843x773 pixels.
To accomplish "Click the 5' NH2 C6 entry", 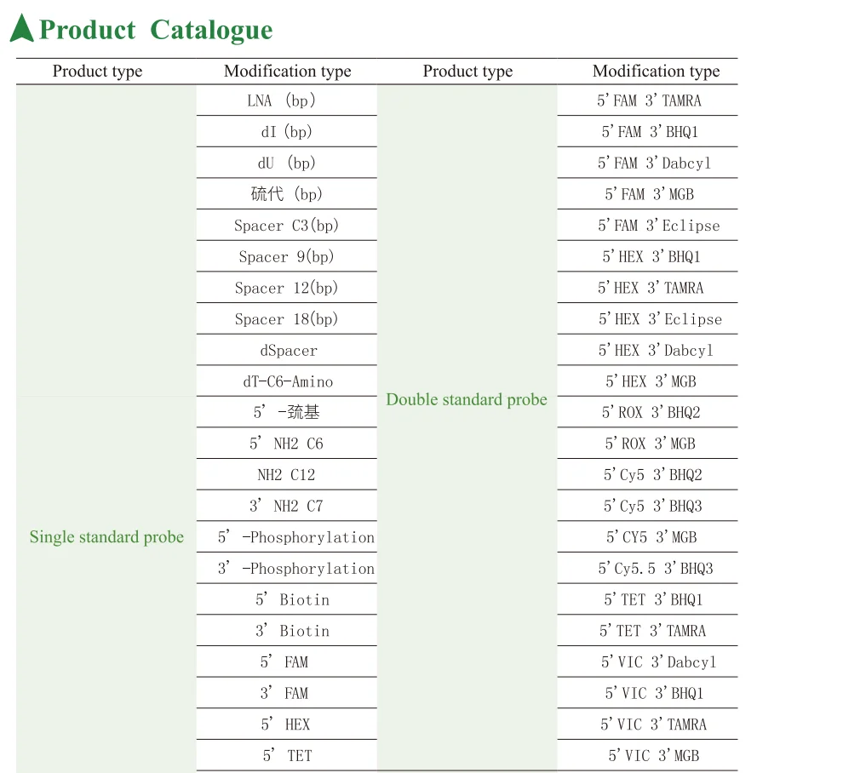I will [x=286, y=444].
